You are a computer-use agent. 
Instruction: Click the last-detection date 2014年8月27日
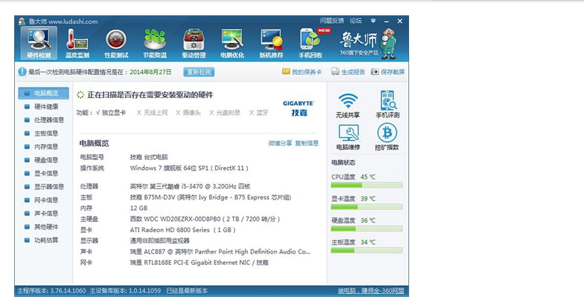[150, 72]
